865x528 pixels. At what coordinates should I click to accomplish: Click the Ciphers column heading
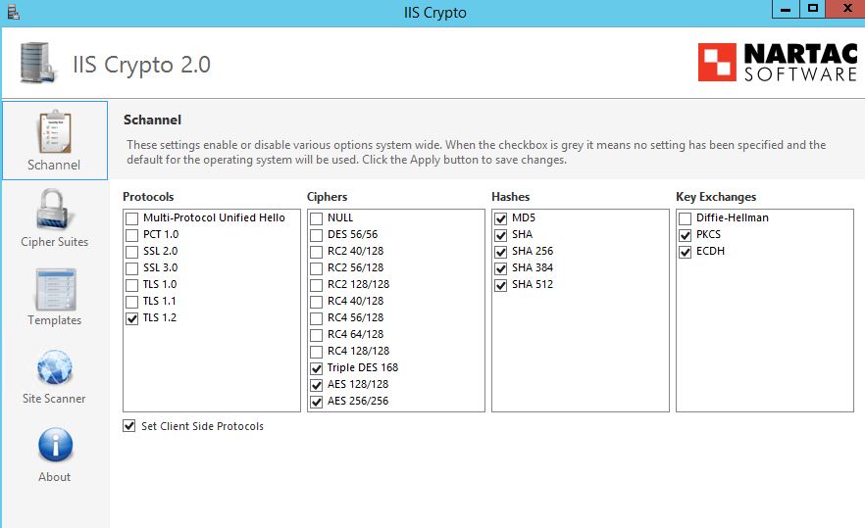point(328,197)
